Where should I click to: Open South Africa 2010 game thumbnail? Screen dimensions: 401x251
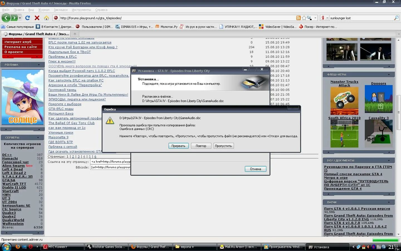pyautogui.click(x=344, y=134)
